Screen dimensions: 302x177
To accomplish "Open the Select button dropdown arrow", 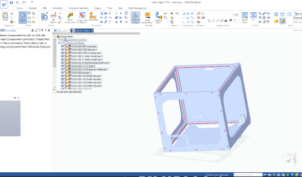I will click(23, 23).
